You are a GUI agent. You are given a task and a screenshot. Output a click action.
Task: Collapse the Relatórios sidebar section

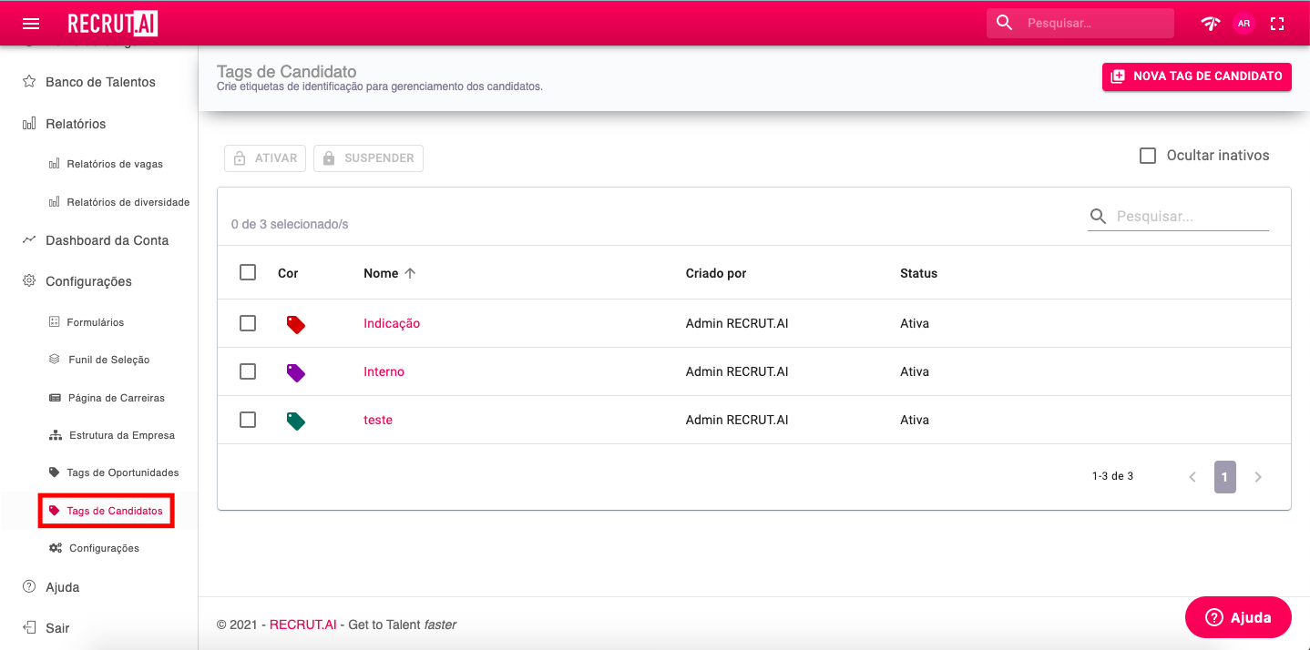(76, 124)
